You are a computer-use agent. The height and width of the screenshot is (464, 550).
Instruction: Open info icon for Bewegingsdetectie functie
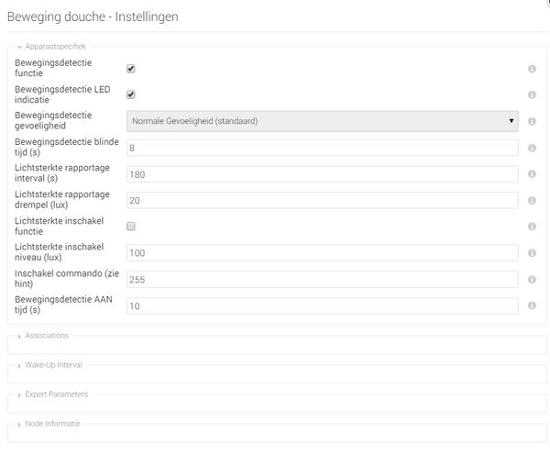click(532, 69)
